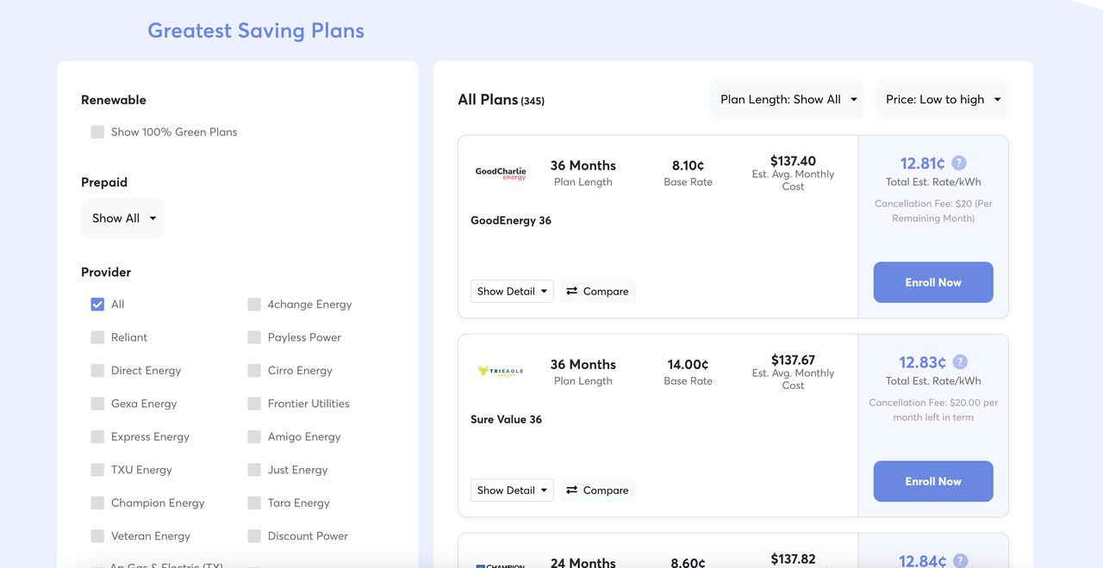Check the Express Energy provider filter
Screen dimensions: 1103x568
click(97, 436)
